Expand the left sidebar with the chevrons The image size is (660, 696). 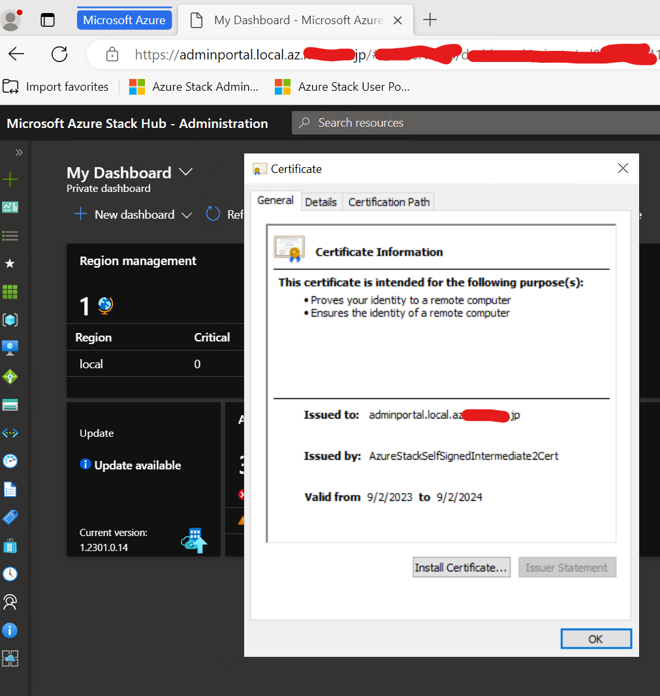[x=19, y=152]
